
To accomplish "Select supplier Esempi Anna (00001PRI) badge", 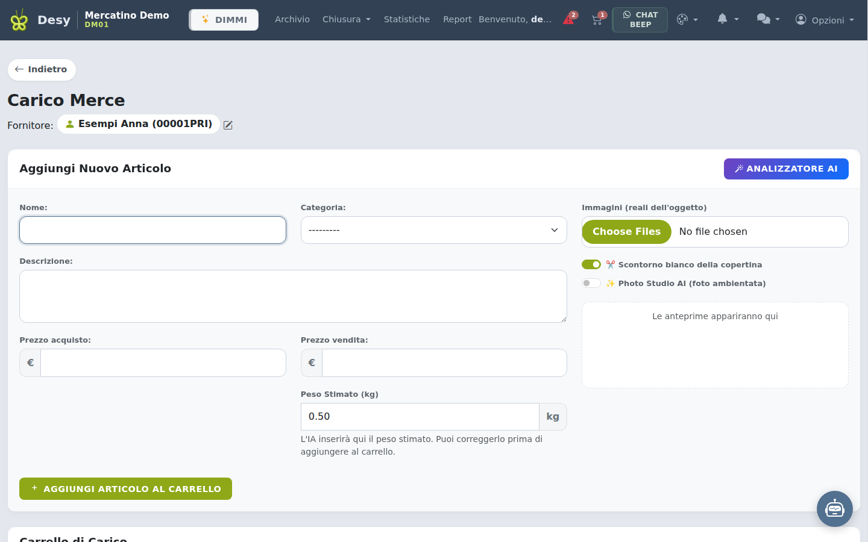I will tap(139, 124).
